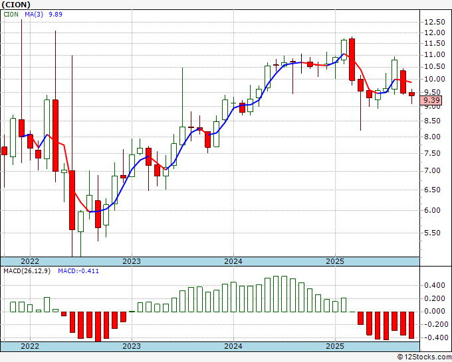This screenshot has height=362, width=452.
Task: Select the 9.50 price axis label
Action: tap(433, 93)
